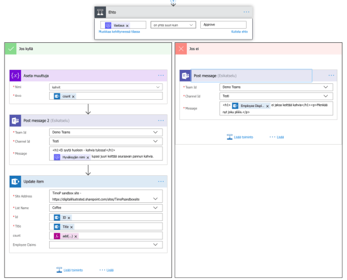Click the Approve value input field
347x280 pixels.
[223, 25]
